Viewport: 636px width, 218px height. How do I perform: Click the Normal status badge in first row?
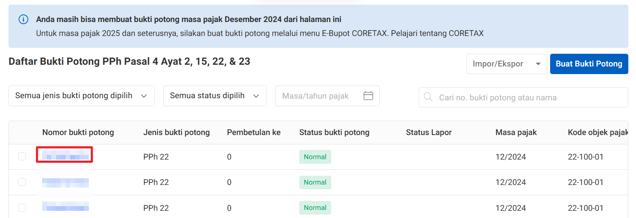(x=315, y=157)
